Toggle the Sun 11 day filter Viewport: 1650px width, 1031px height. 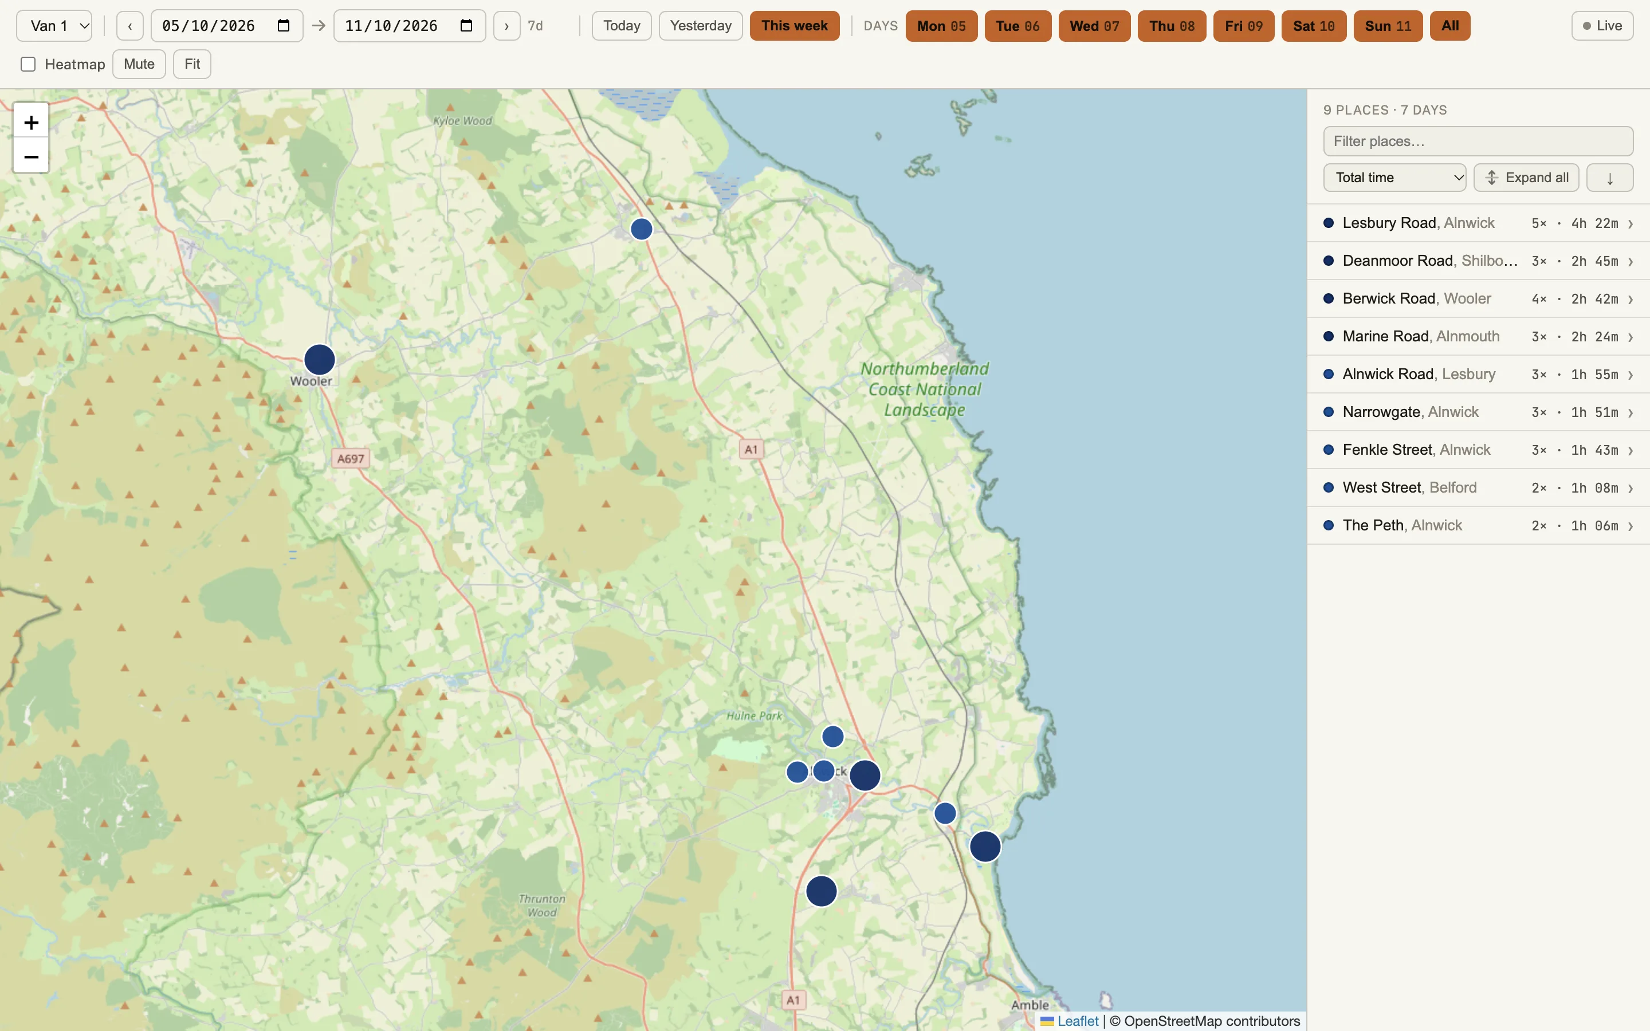point(1388,26)
